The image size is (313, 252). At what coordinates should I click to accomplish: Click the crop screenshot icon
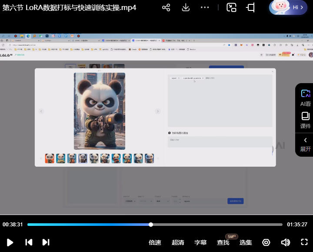click(x=250, y=8)
